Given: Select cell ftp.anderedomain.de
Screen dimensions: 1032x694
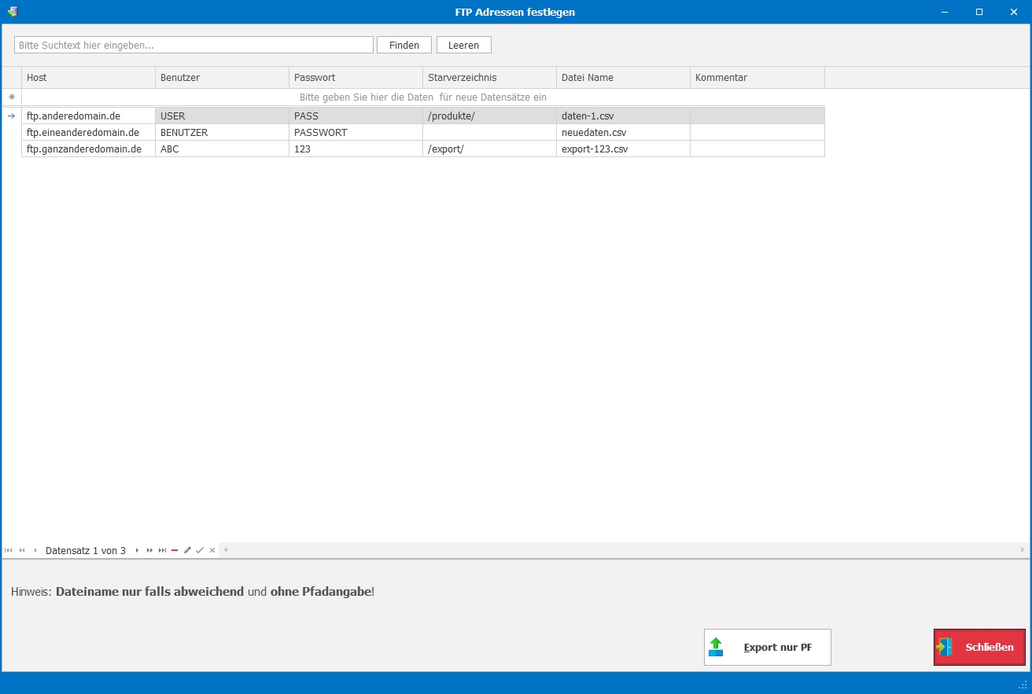Looking at the screenshot, I should pos(89,116).
